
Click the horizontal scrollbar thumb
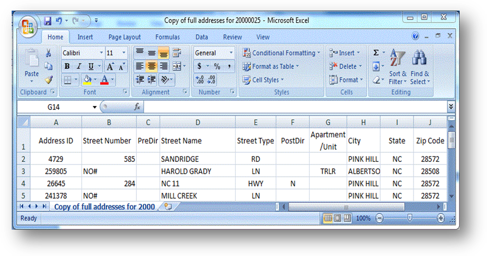coord(346,207)
